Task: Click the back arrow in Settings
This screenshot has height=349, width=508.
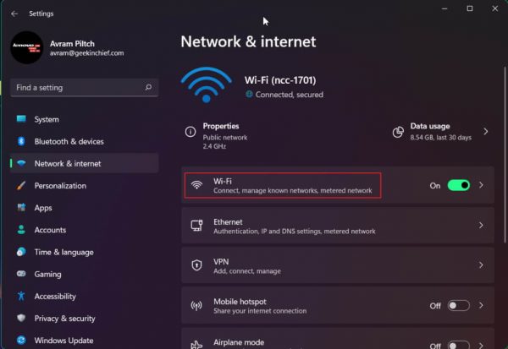Action: pos(14,14)
